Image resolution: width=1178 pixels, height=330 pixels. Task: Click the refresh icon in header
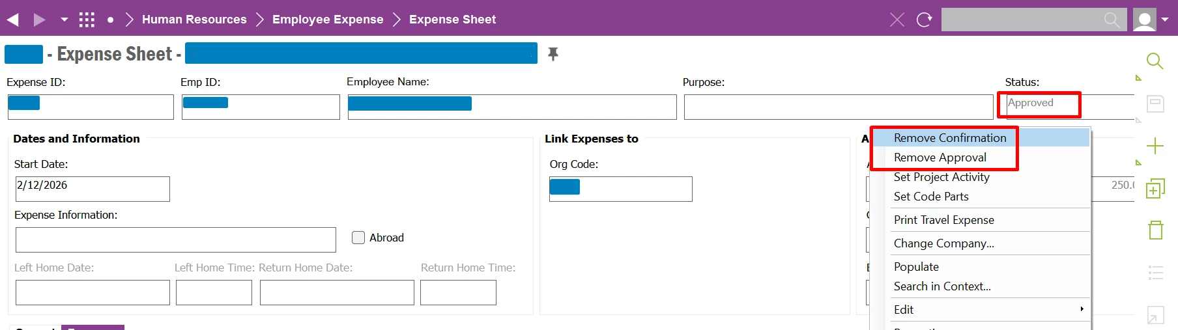924,20
